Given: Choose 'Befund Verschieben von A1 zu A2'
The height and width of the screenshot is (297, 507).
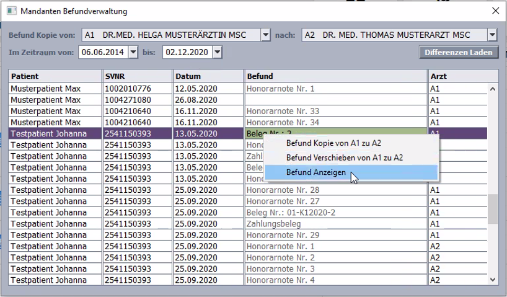Looking at the screenshot, I should [351, 157].
